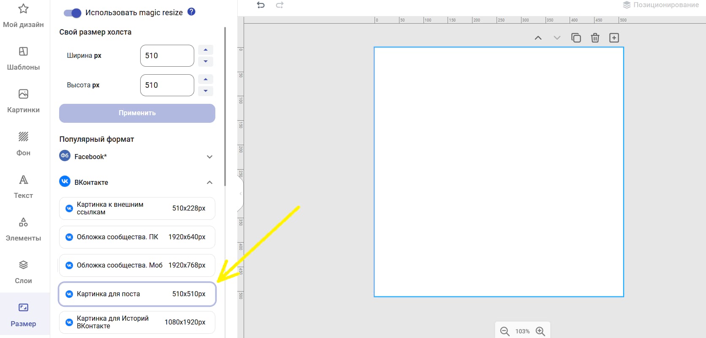
Task: Open the Шаблоны templates tab
Action: pos(23,58)
